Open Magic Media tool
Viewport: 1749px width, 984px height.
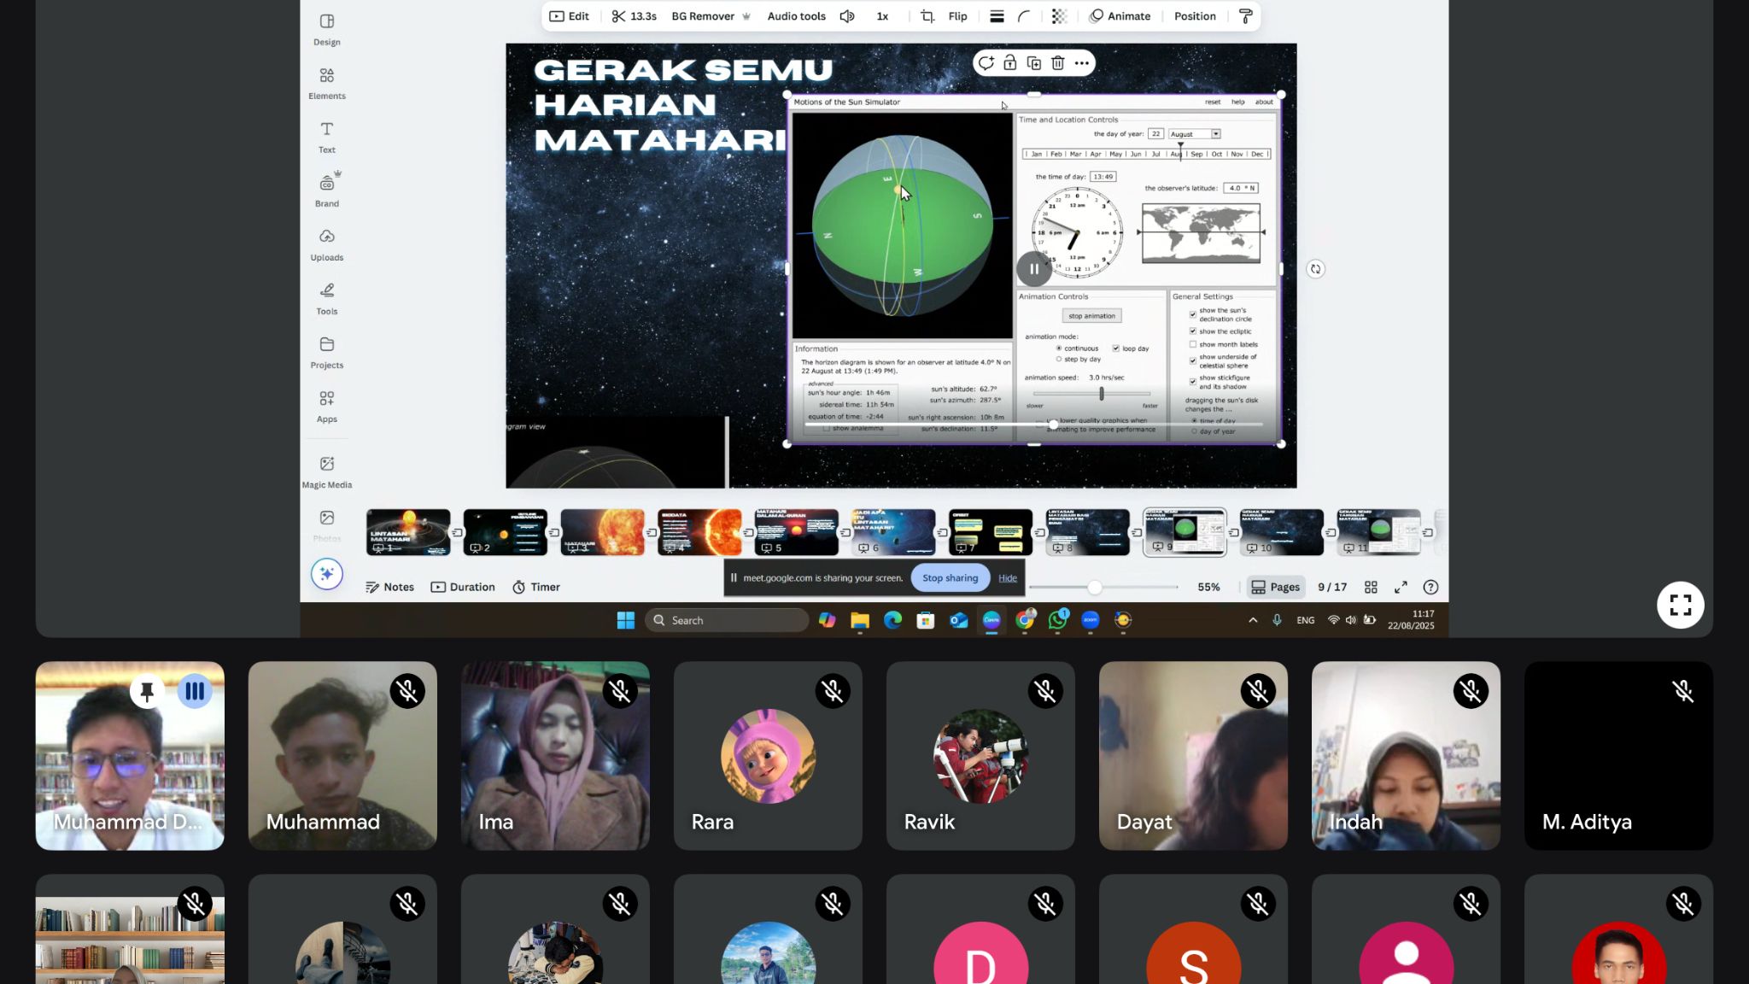(x=326, y=471)
